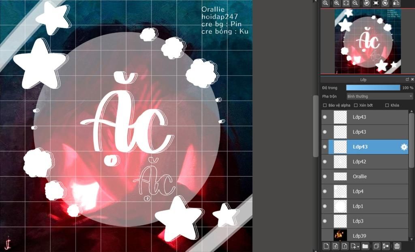Delete the selected layer with trash icon
The image size is (415, 252).
coord(397,246)
